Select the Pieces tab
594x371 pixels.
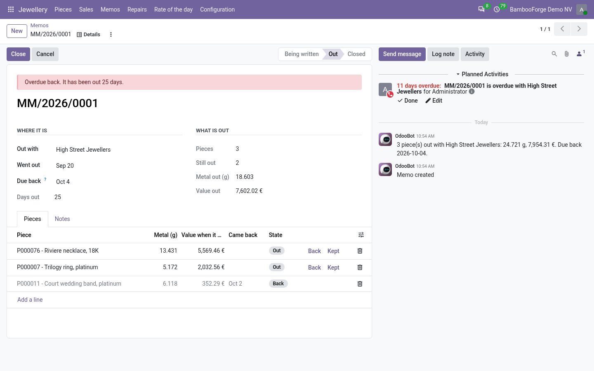pos(33,219)
